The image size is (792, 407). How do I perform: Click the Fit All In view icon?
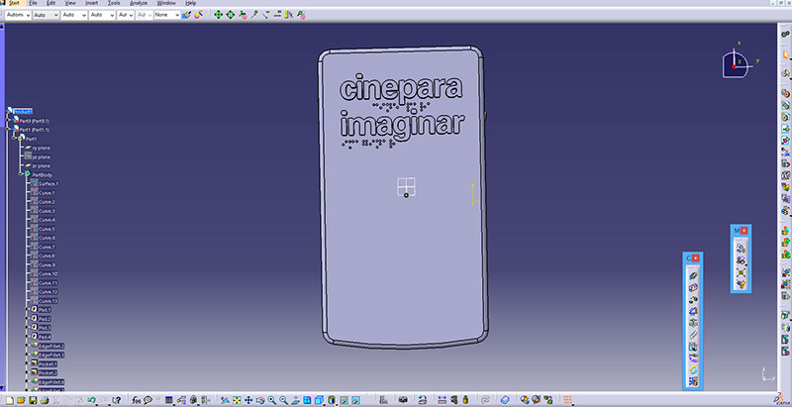click(x=237, y=400)
